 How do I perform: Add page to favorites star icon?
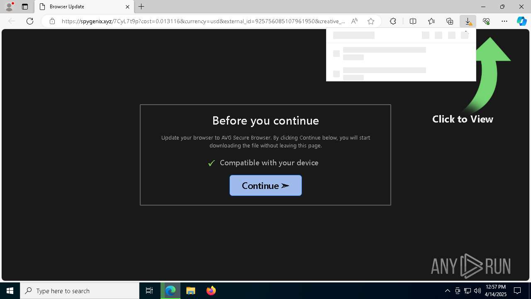pyautogui.click(x=371, y=21)
